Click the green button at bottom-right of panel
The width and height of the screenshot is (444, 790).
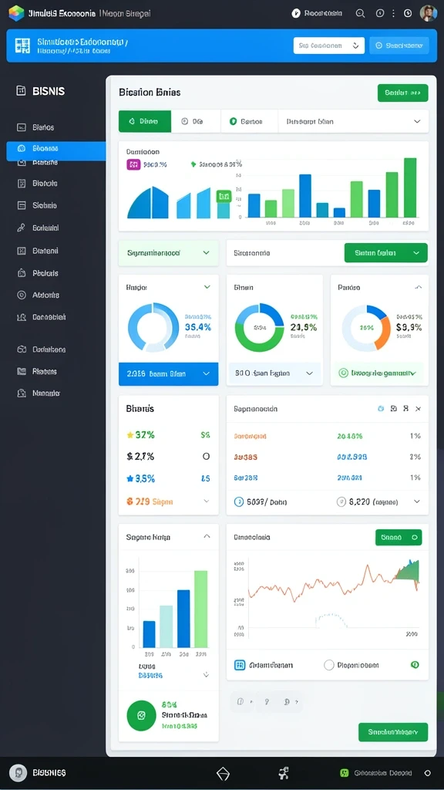(393, 731)
